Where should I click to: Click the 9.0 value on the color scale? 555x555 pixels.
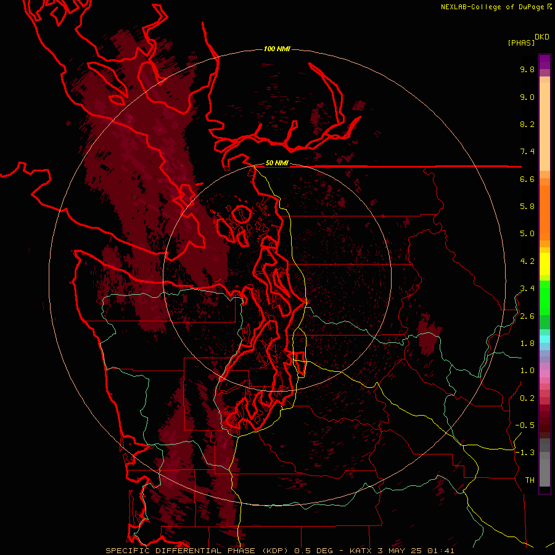coord(527,97)
